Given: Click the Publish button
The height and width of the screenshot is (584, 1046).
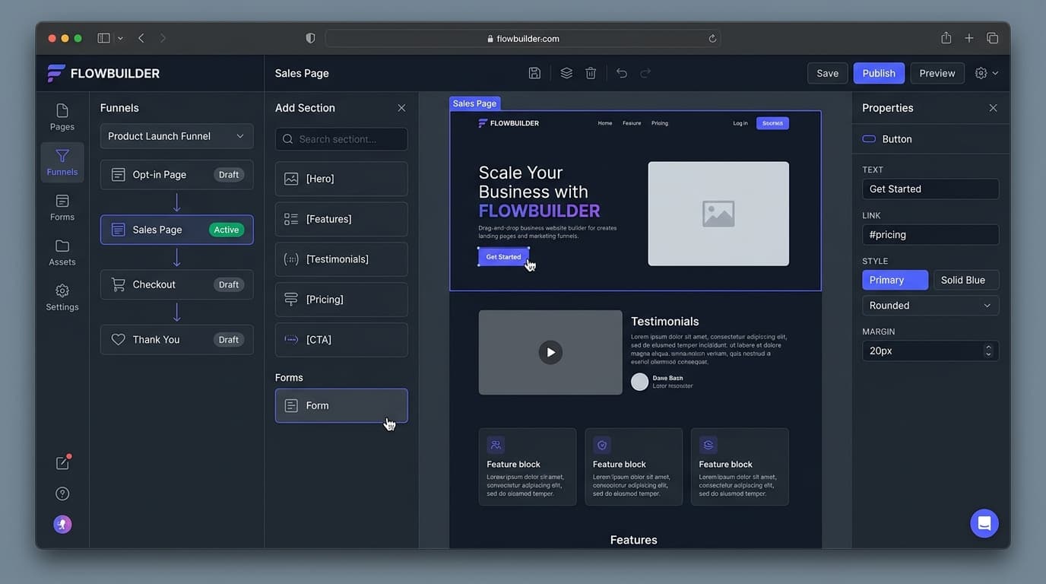Looking at the screenshot, I should coord(879,72).
